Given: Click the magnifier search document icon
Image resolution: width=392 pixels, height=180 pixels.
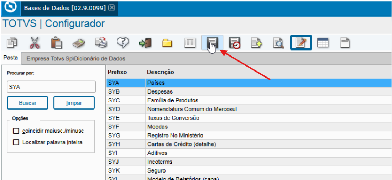Looking at the screenshot, I should 279,43.
